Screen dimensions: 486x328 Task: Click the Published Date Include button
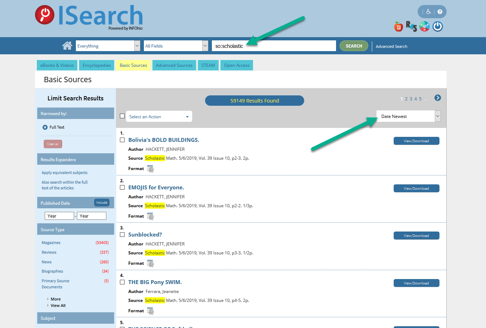click(x=102, y=203)
